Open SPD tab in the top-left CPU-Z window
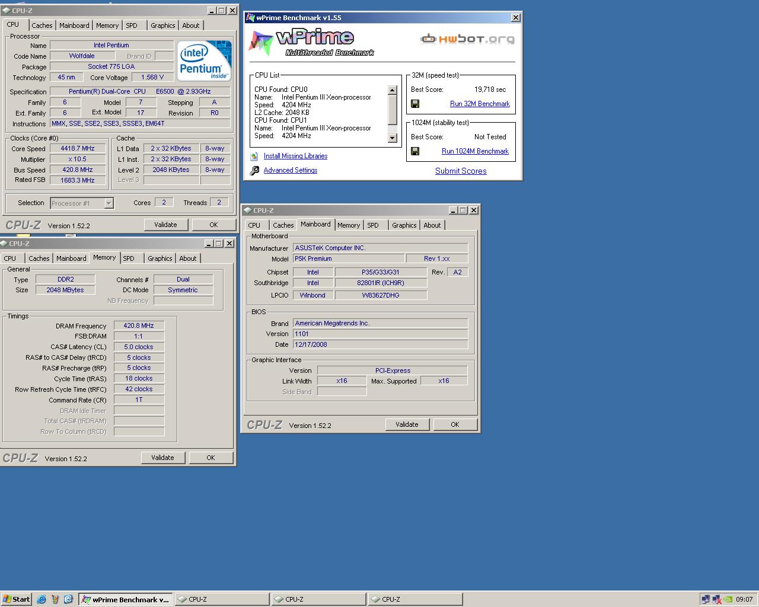 pyautogui.click(x=132, y=25)
